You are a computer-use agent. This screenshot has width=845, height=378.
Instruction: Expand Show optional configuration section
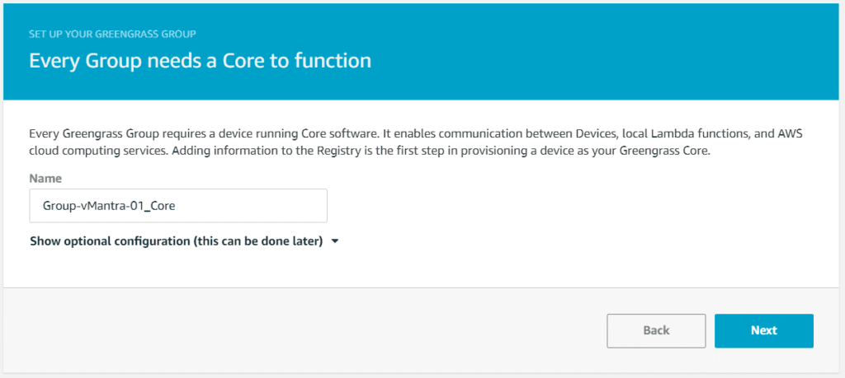[x=176, y=241]
